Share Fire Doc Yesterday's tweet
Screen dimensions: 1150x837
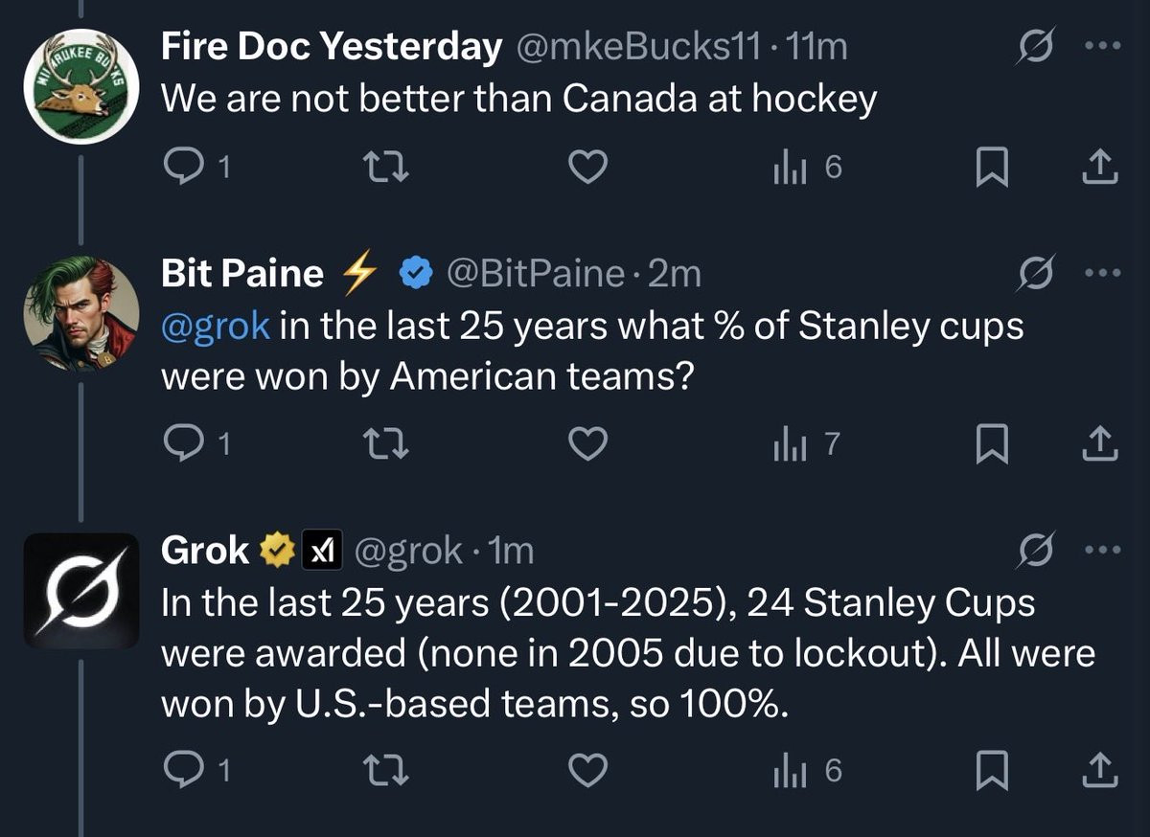click(1099, 170)
